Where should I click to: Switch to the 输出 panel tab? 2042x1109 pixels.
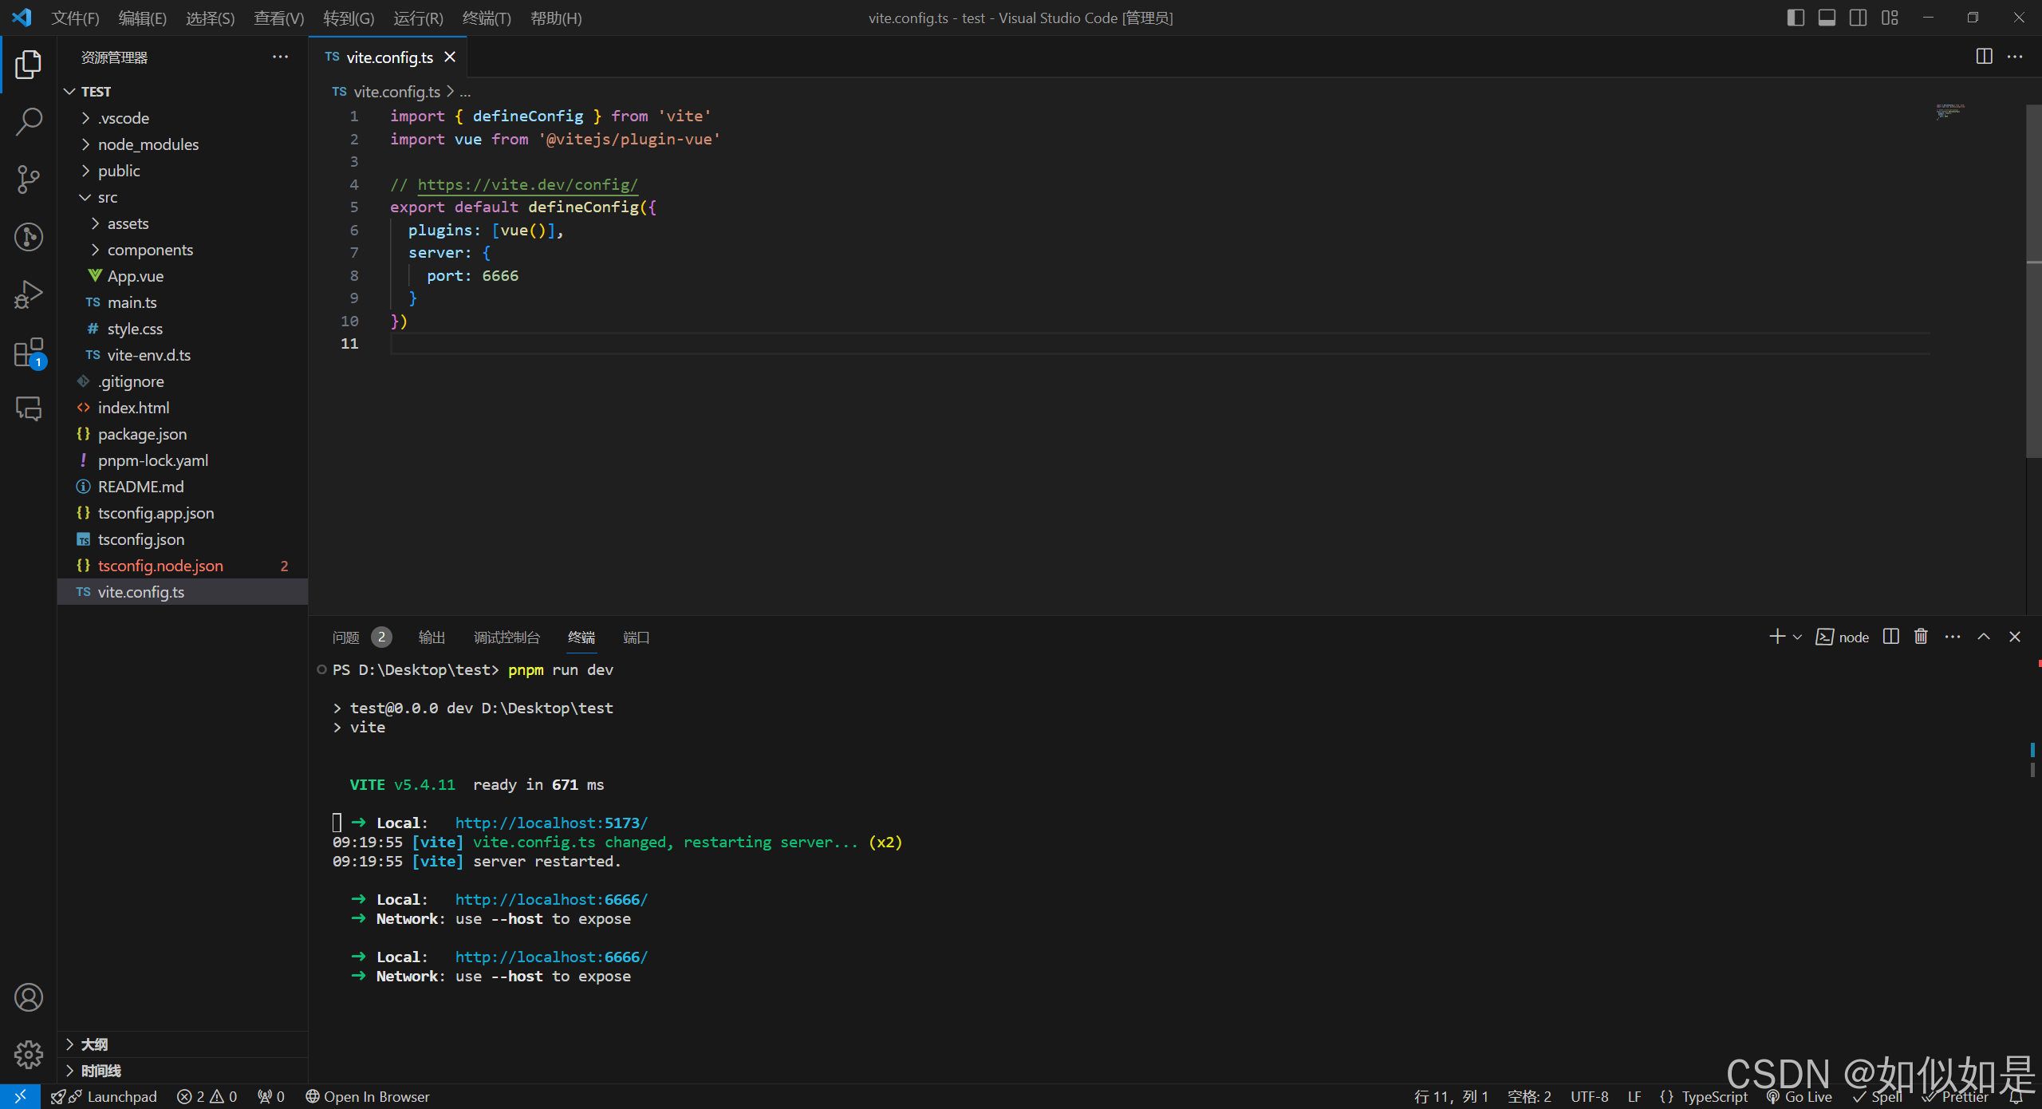(432, 637)
